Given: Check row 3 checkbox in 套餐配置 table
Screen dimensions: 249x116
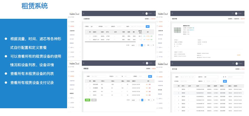Looking at the screenshot, I should (86, 91).
